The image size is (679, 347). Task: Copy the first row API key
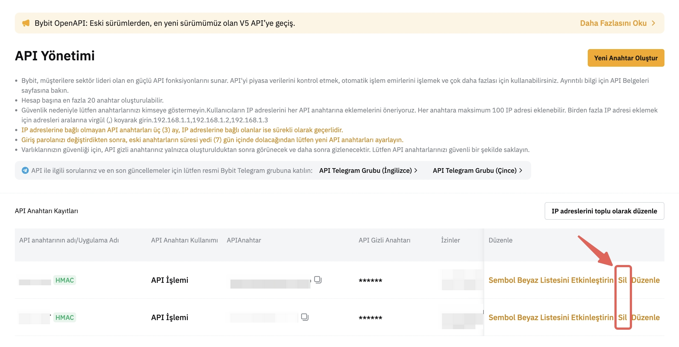[x=318, y=280]
